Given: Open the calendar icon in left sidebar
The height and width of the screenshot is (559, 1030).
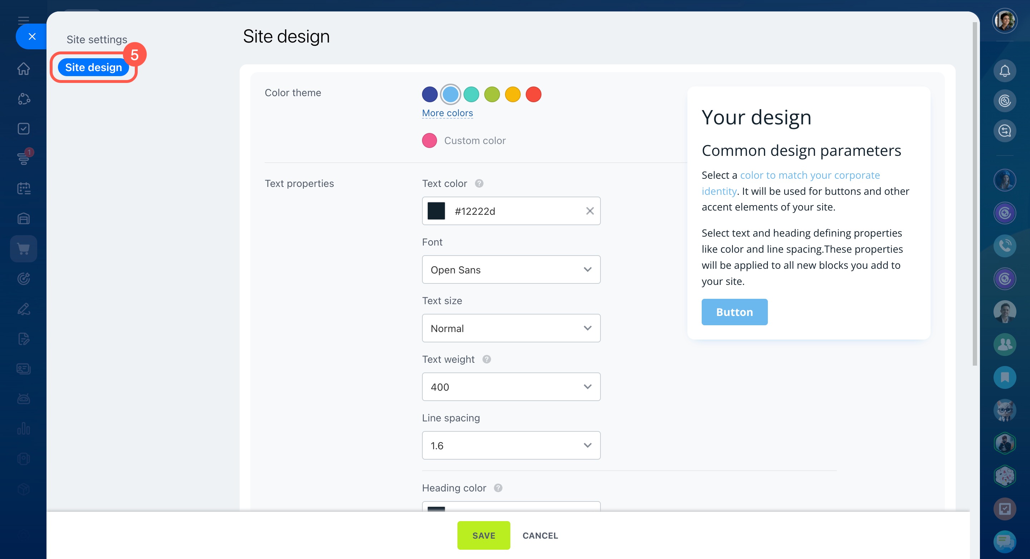Looking at the screenshot, I should [24, 189].
